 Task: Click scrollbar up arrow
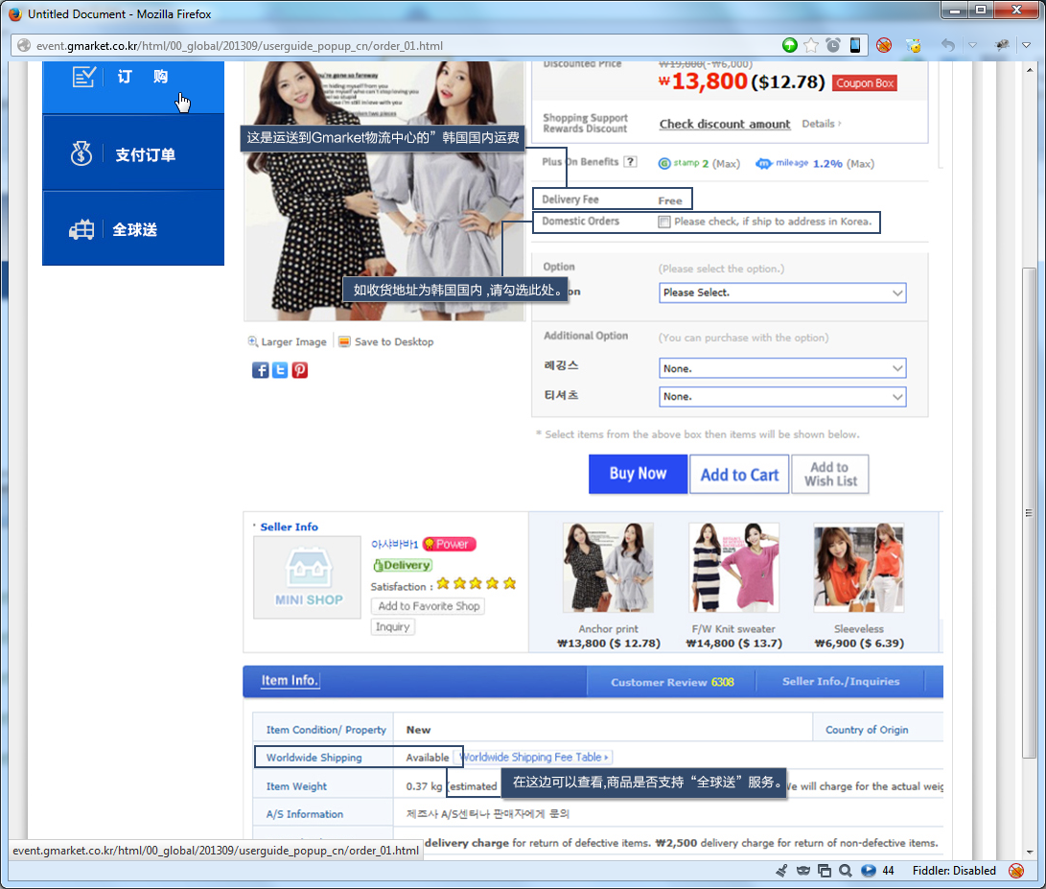coord(1030,69)
